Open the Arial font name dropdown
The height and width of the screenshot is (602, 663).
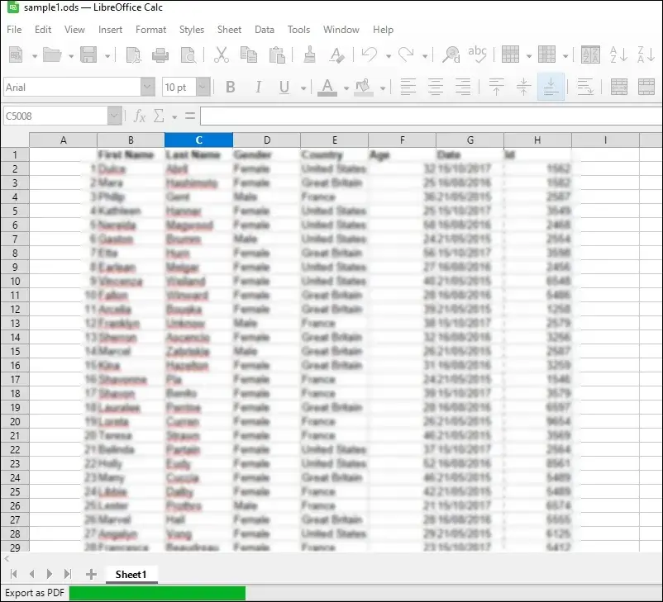(147, 88)
